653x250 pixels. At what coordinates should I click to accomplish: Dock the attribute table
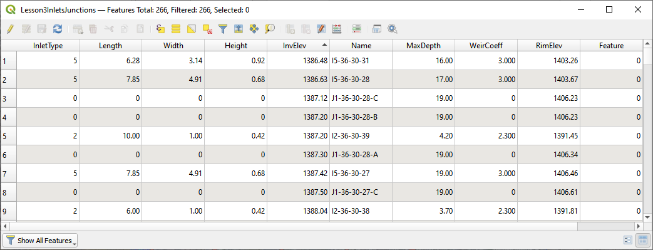click(377, 29)
